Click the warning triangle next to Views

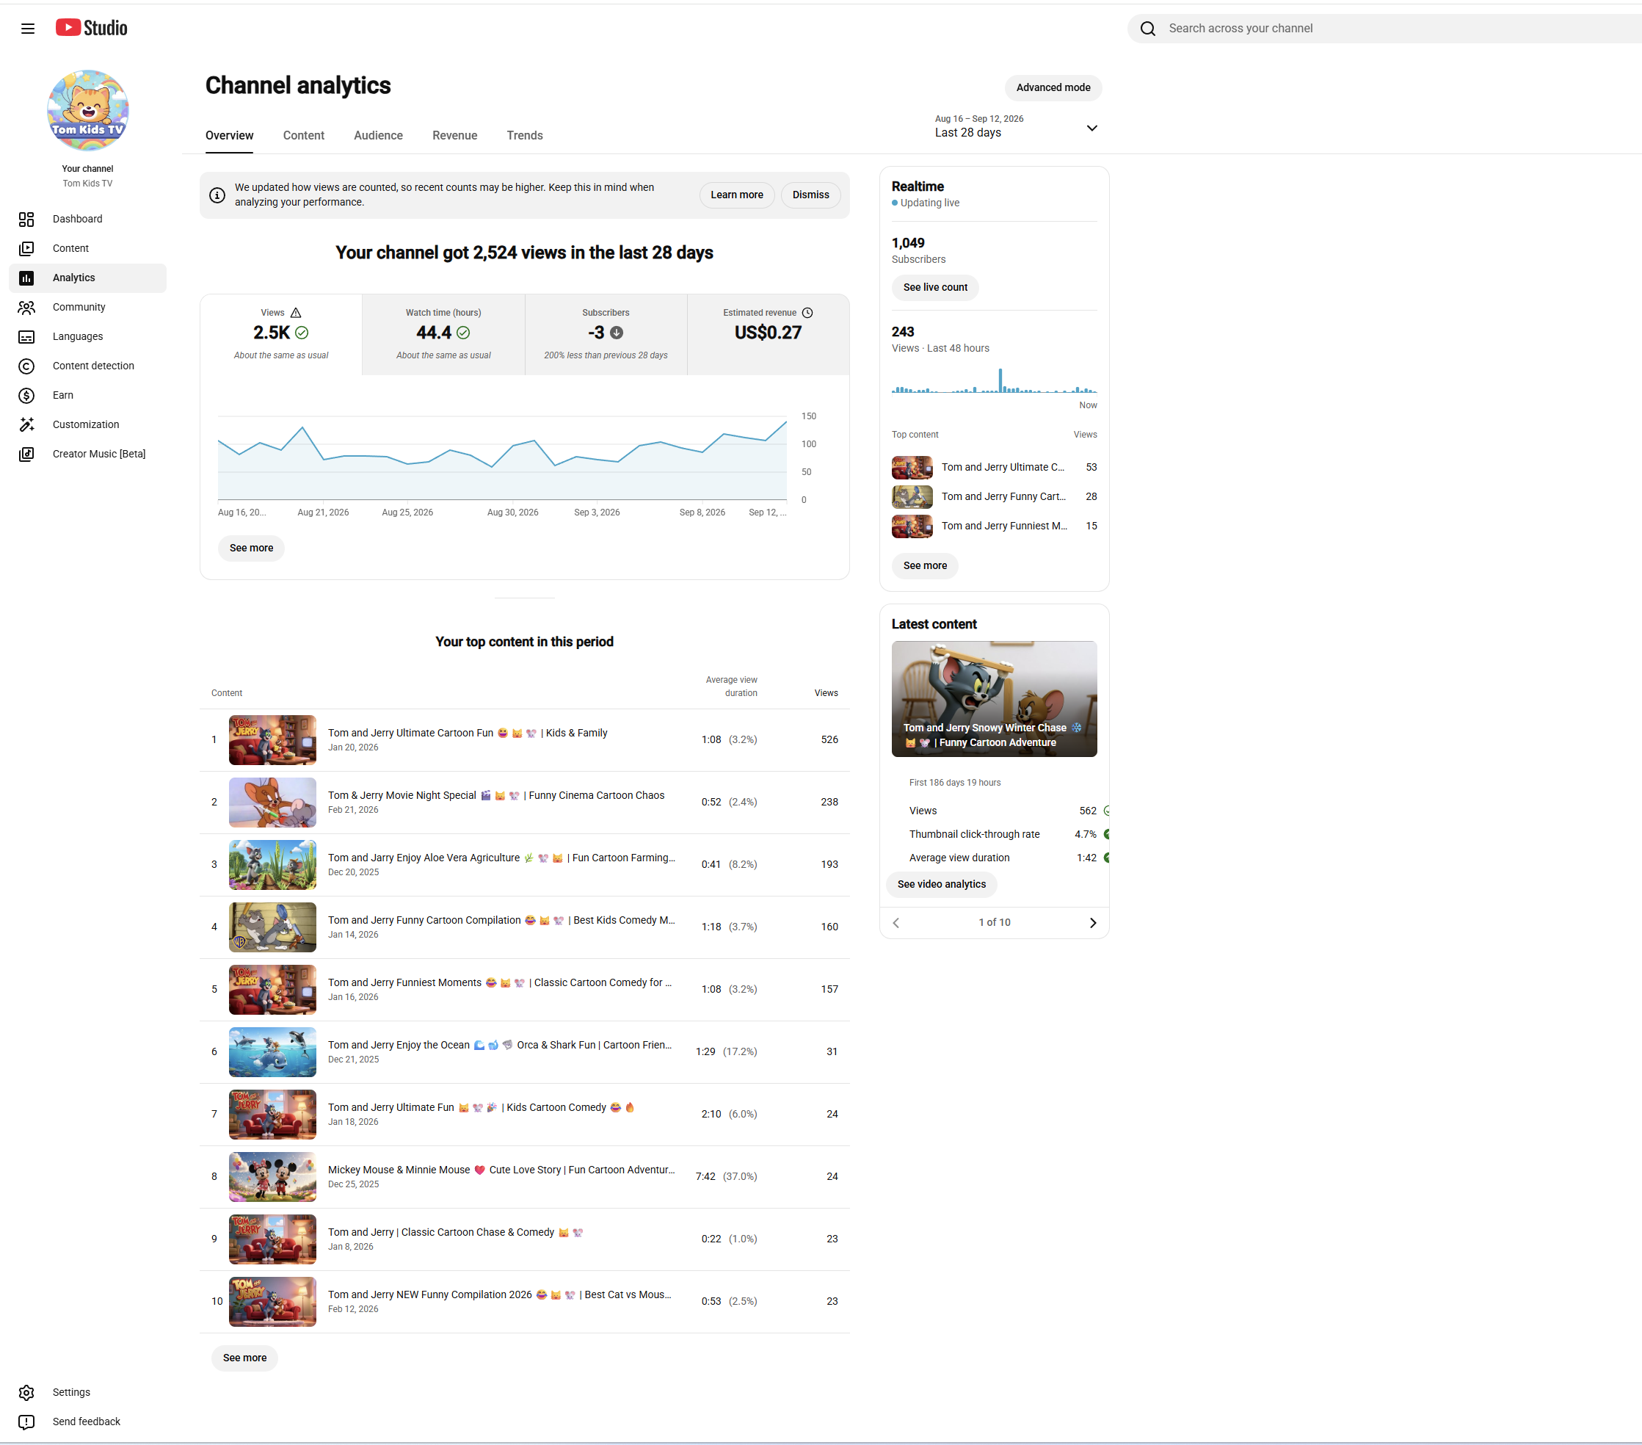[296, 313]
